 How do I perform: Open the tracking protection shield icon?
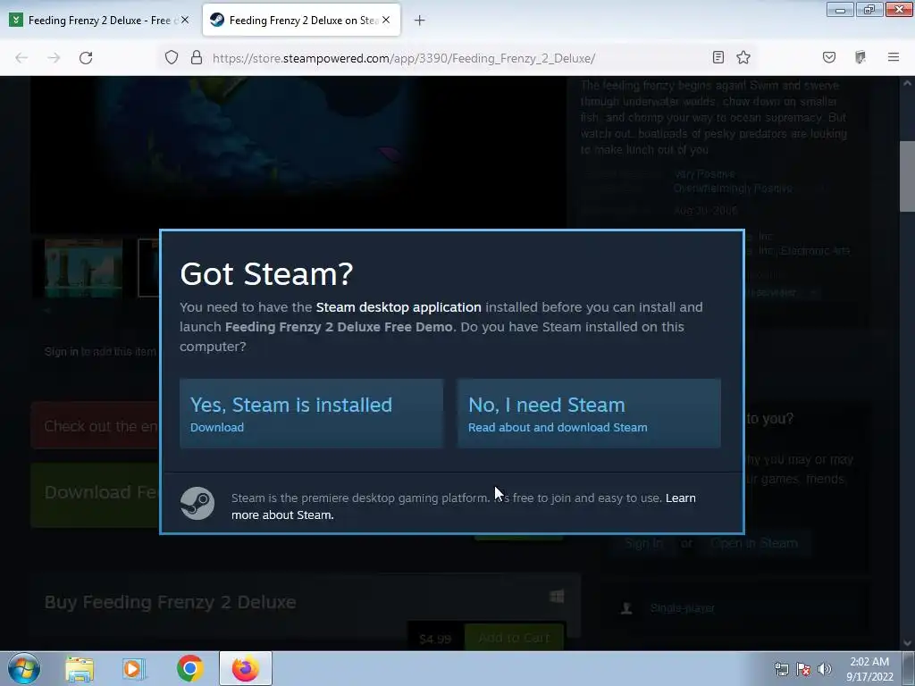tap(171, 58)
